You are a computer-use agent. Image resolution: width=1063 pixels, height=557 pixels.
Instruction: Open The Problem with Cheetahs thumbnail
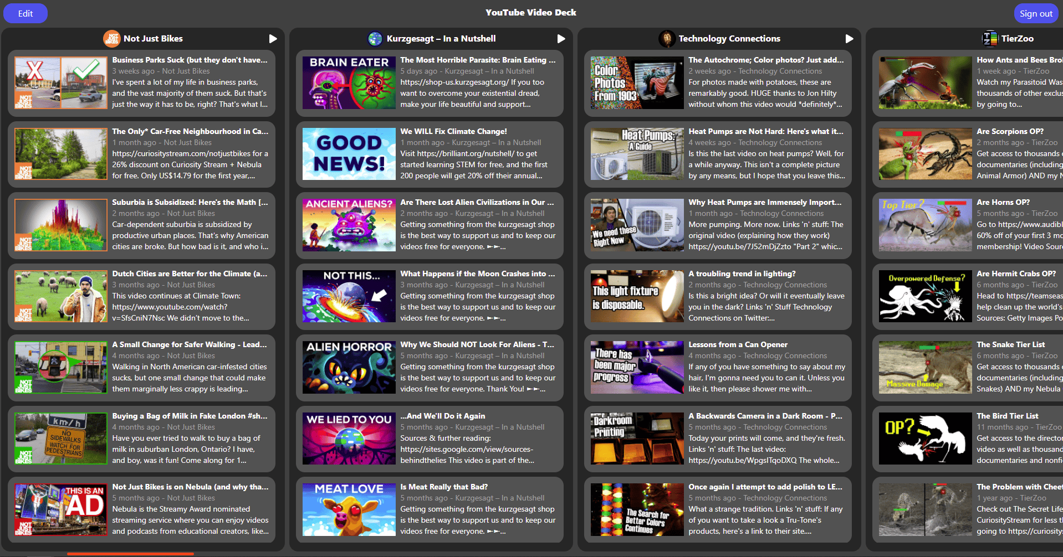[x=926, y=509]
